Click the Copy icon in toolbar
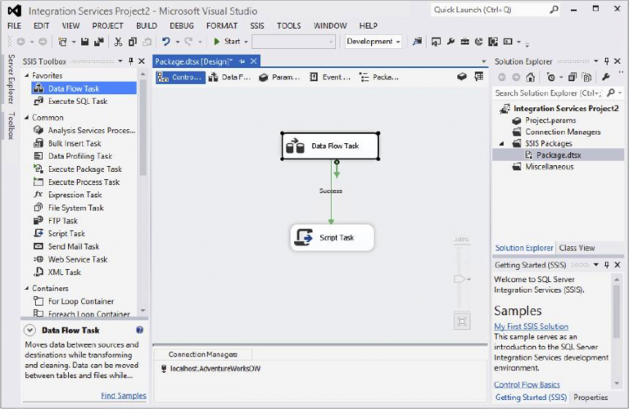Screen dimensions: 629x409 (133, 42)
